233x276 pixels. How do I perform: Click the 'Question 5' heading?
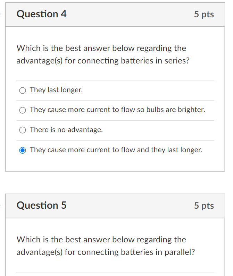(x=42, y=205)
